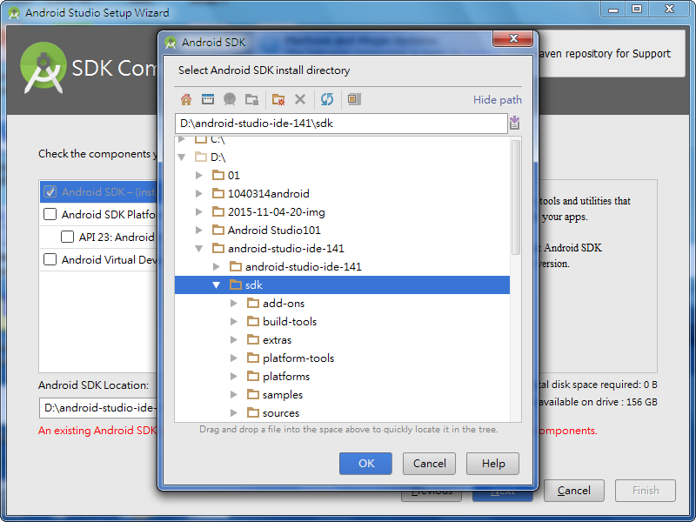This screenshot has width=696, height=522.
Task: Click the Project directory toolbar icon
Action: tap(230, 99)
